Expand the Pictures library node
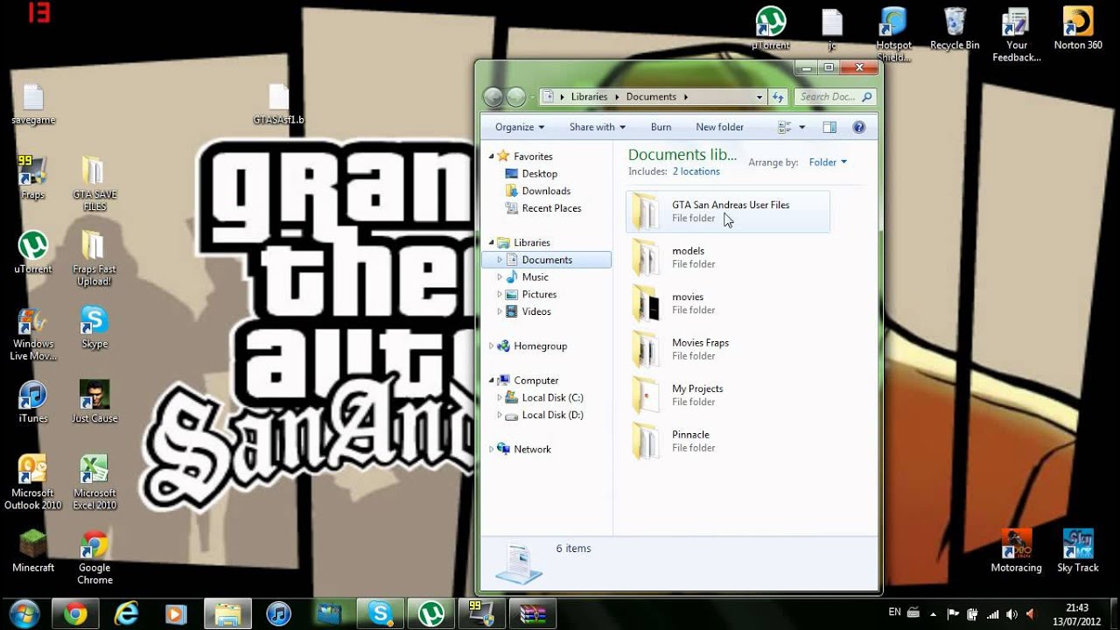This screenshot has height=630, width=1120. [500, 294]
